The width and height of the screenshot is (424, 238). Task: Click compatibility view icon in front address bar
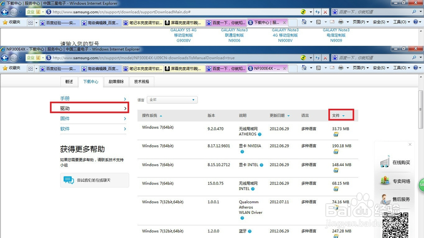click(304, 58)
